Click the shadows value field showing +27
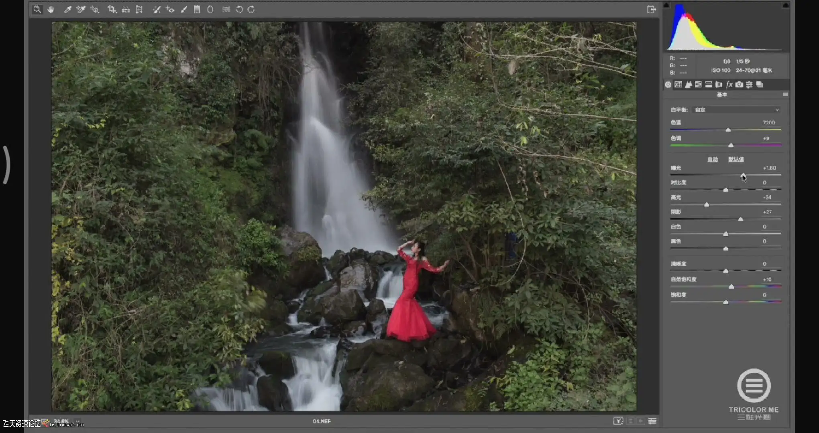 pyautogui.click(x=767, y=212)
